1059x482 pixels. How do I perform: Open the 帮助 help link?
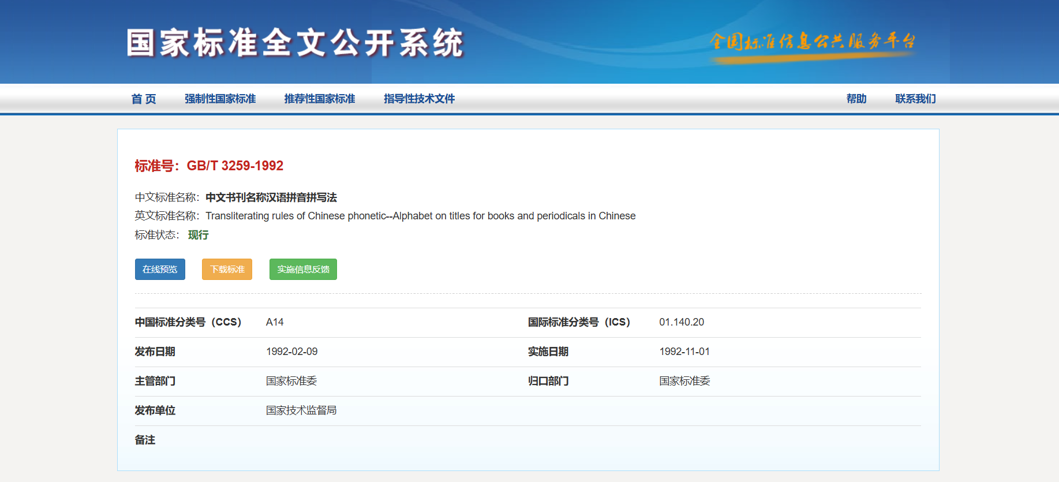click(856, 99)
